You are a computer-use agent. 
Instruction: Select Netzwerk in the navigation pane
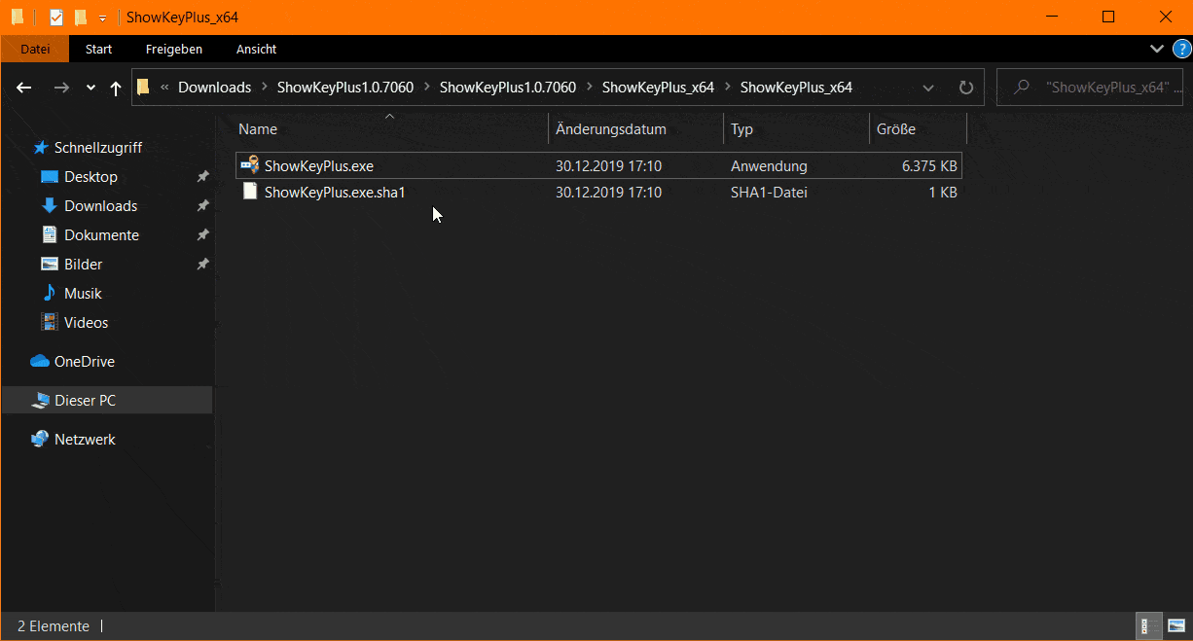(85, 440)
